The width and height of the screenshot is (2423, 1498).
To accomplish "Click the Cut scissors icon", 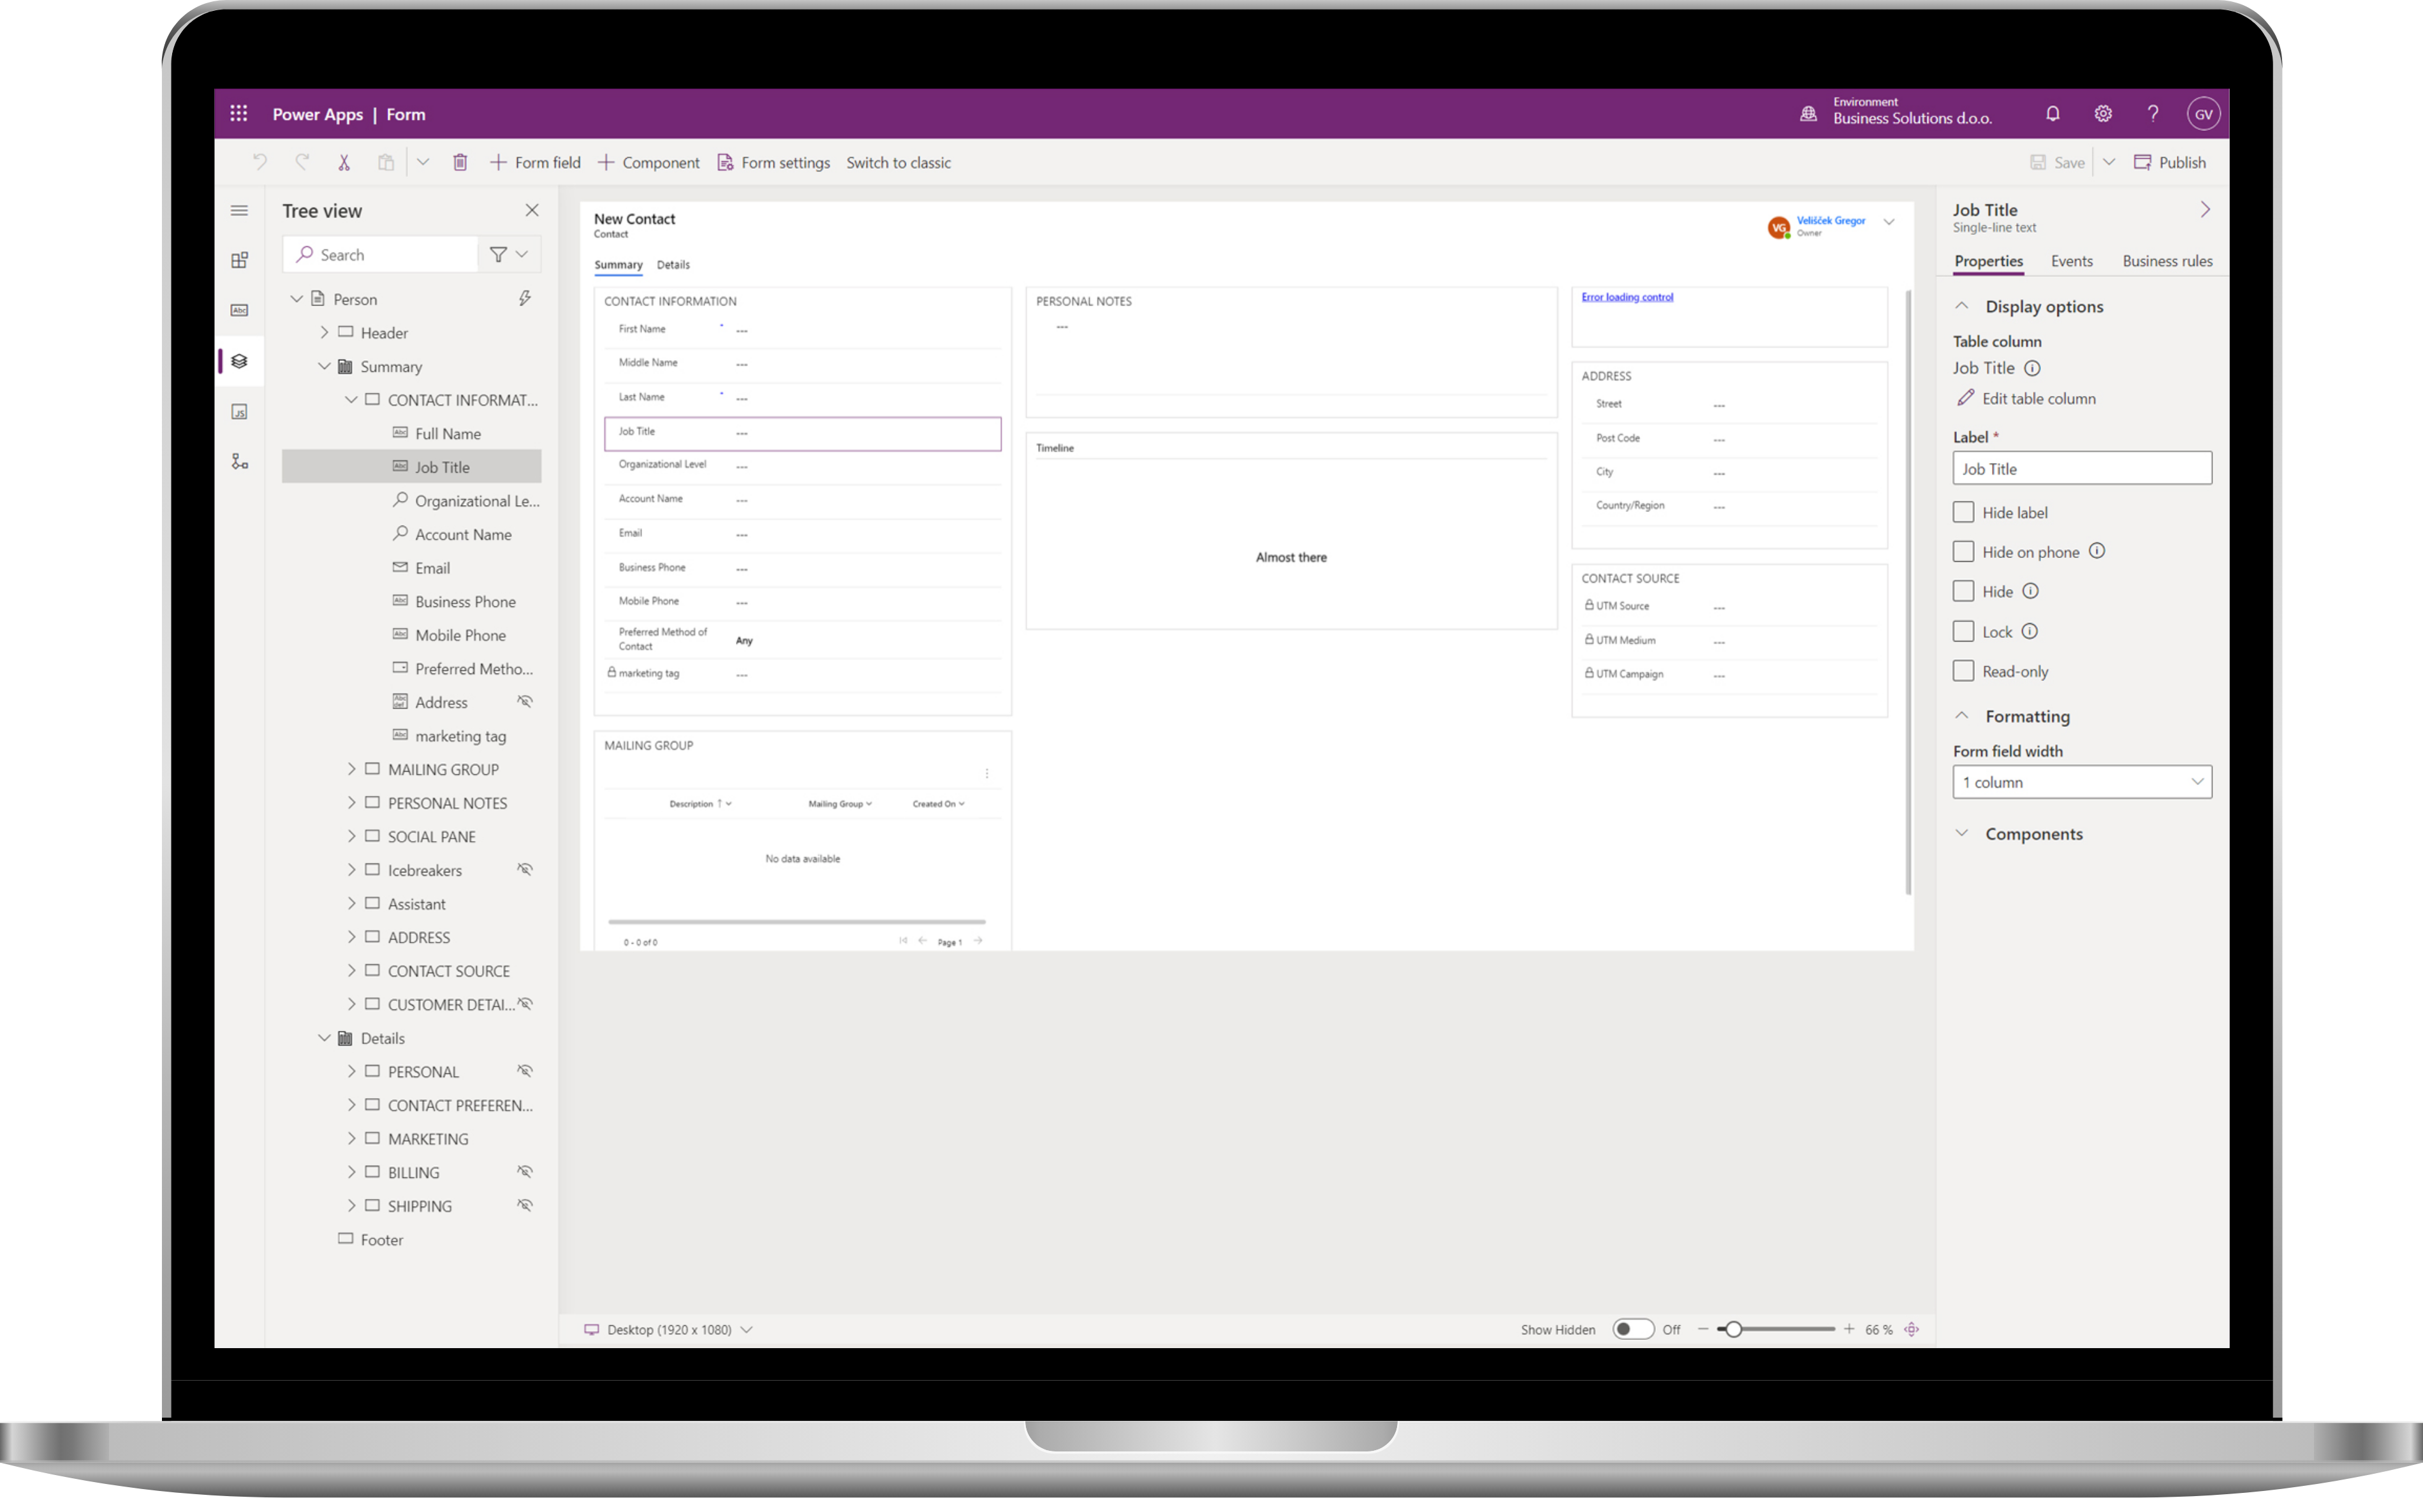I will 344,161.
